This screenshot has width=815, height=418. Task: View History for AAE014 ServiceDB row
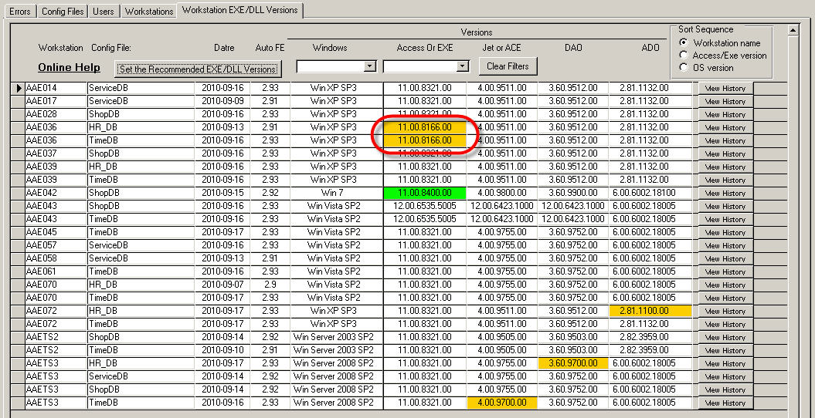click(x=725, y=88)
